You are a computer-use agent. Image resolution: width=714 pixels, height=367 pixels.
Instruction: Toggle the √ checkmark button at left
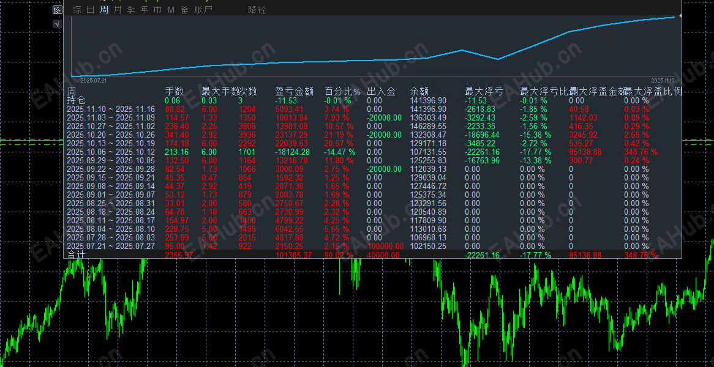pyautogui.click(x=58, y=24)
